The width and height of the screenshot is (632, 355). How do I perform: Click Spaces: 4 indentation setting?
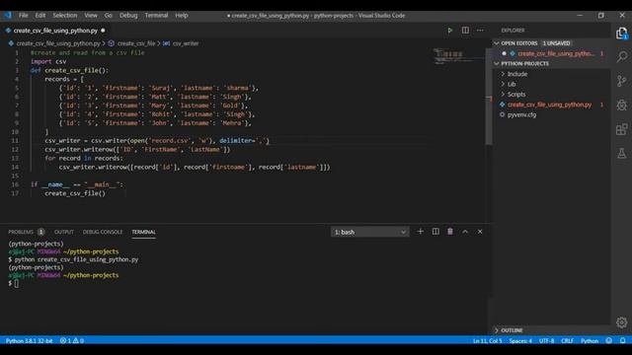[x=520, y=340]
